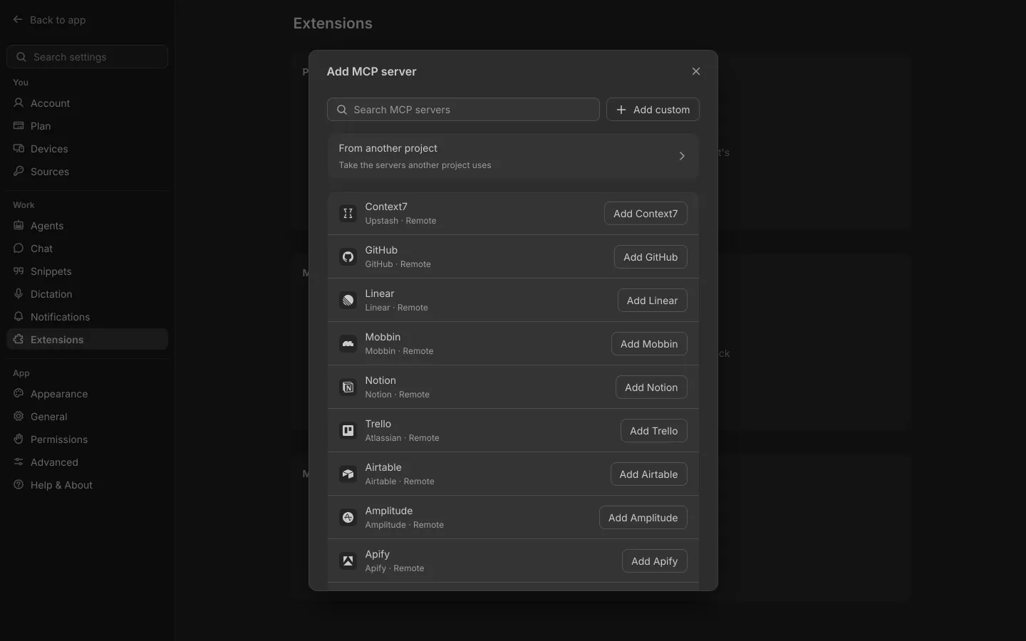Click the Notifications bell icon

pos(19,317)
